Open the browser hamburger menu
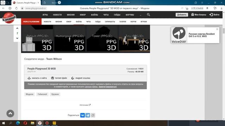The height and width of the screenshot is (126, 225). click(x=202, y=3)
